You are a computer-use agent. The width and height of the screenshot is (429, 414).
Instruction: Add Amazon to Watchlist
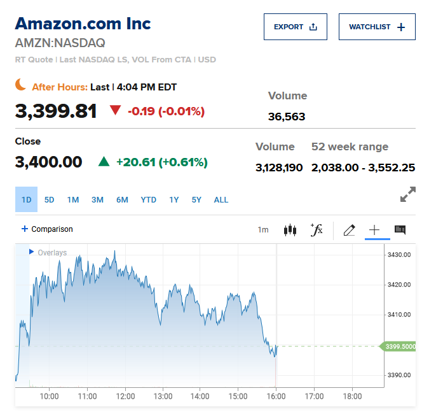click(377, 27)
